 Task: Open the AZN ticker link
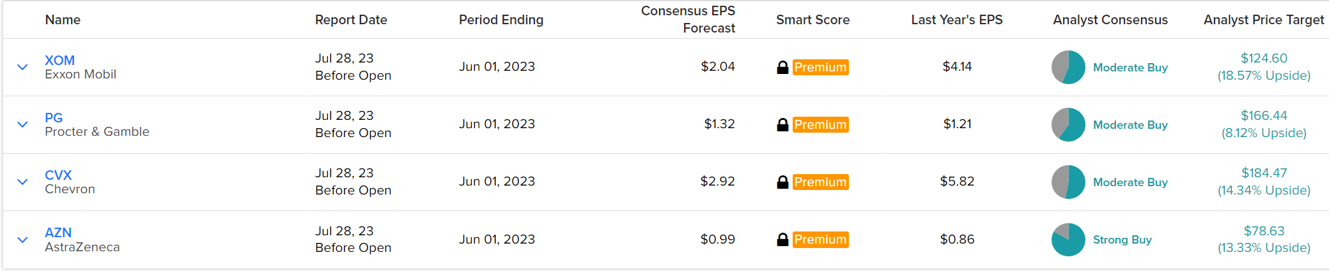(58, 232)
